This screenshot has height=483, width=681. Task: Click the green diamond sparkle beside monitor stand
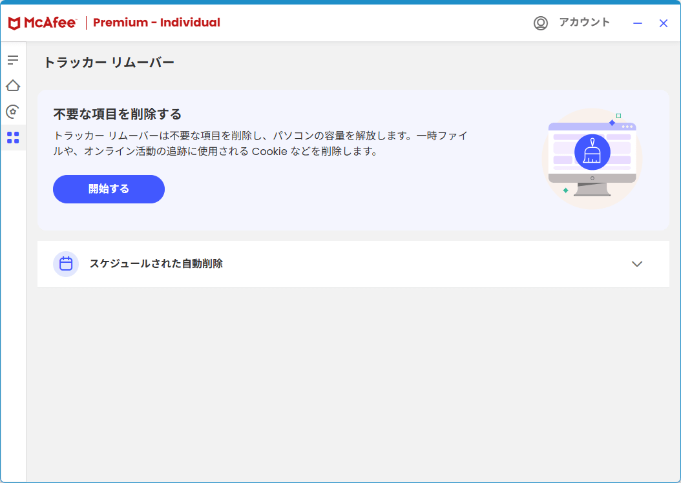(x=565, y=190)
